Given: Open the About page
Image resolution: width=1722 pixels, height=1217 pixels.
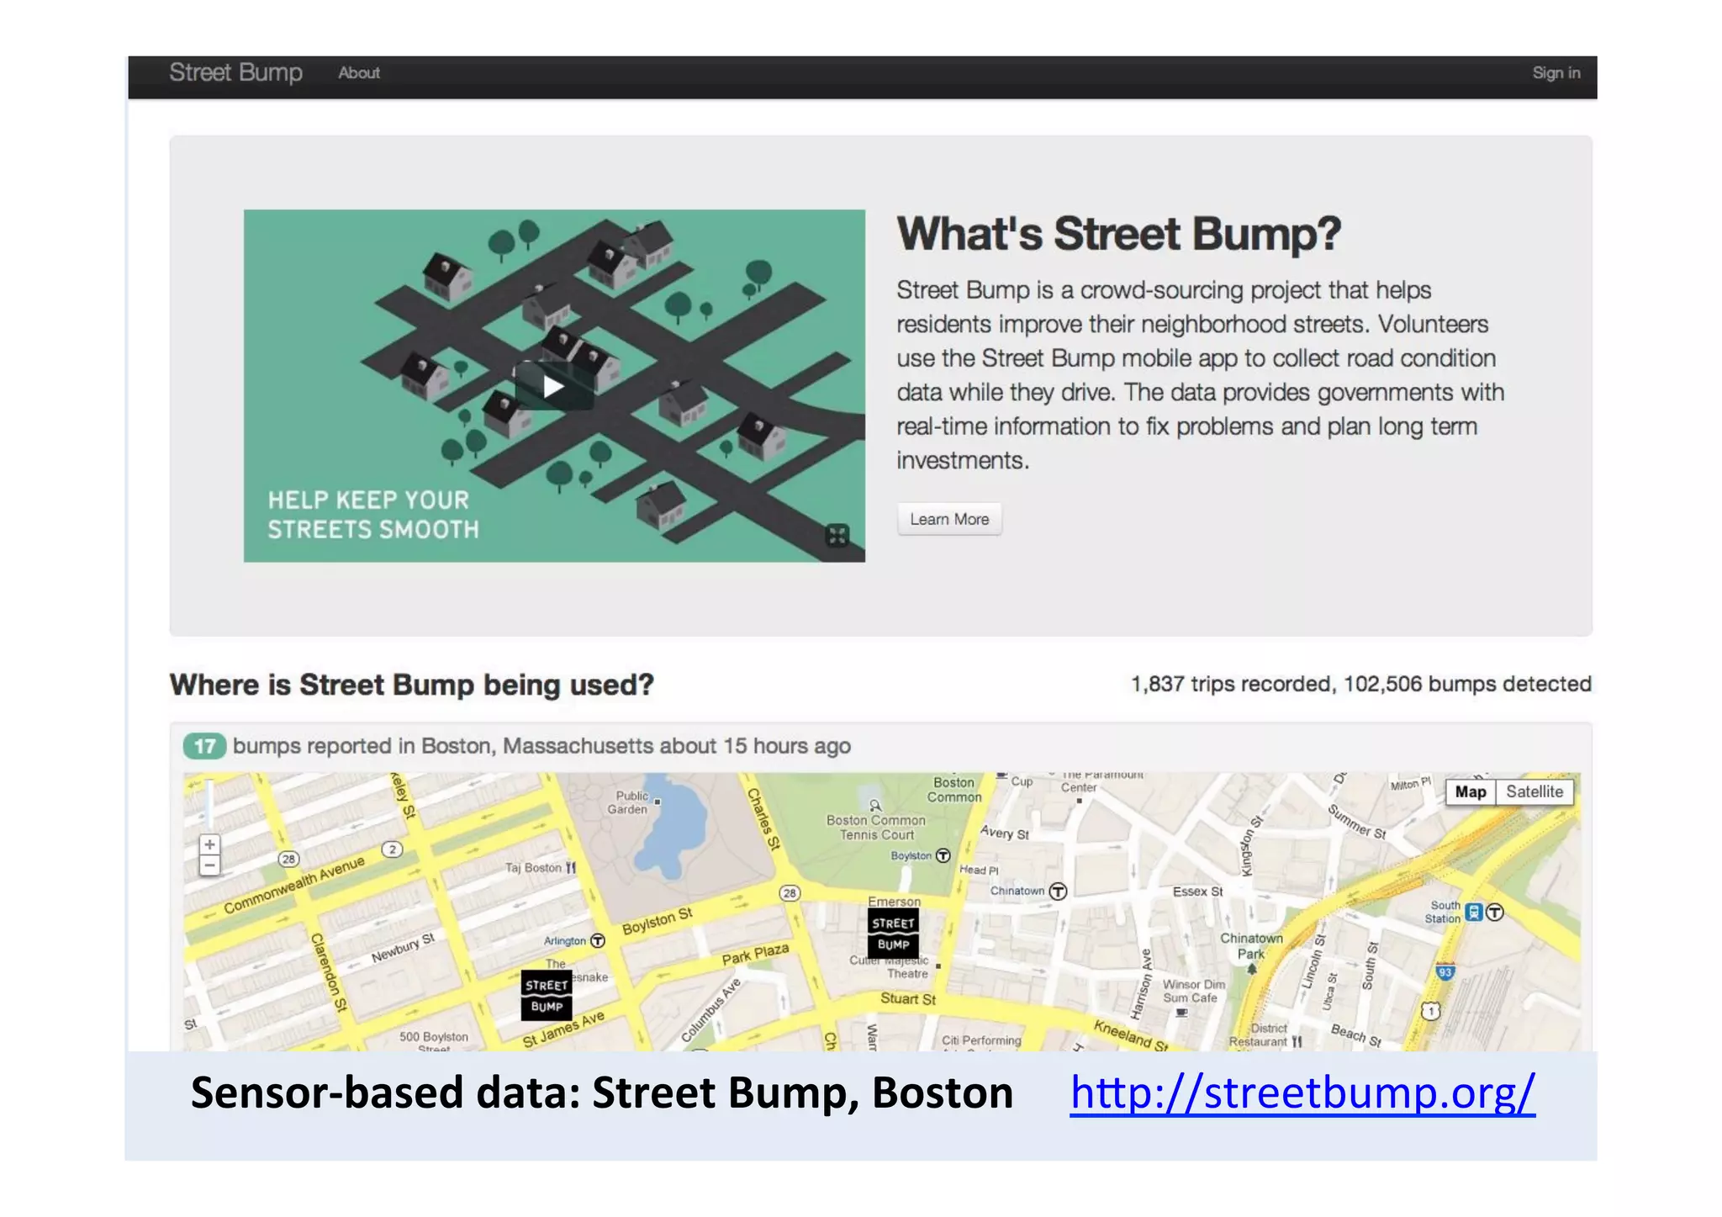Looking at the screenshot, I should coord(359,73).
